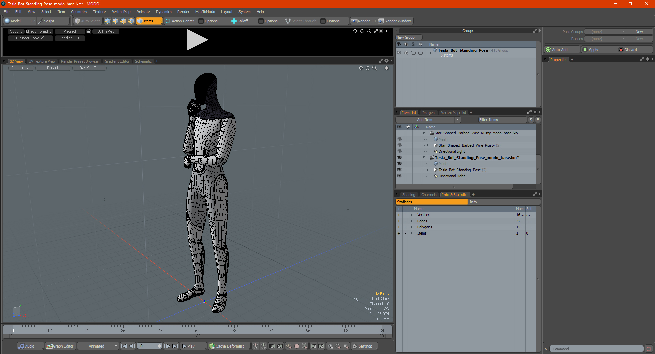Go to first frame in transport
655x354 pixels.
(x=124, y=346)
